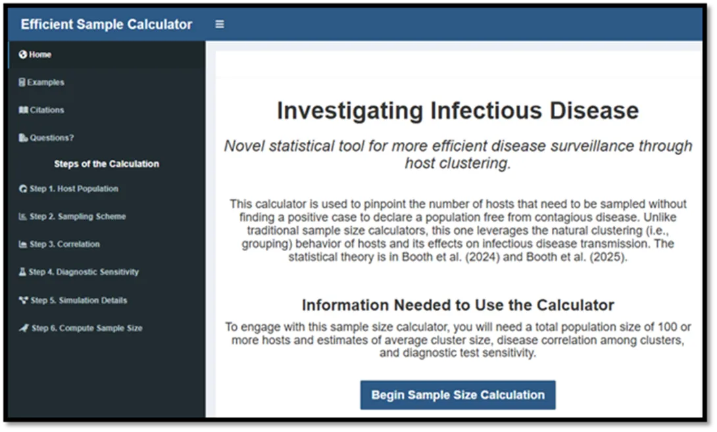Open the Questions? sidebar item
Screen dimensions: 717x432
(x=107, y=137)
